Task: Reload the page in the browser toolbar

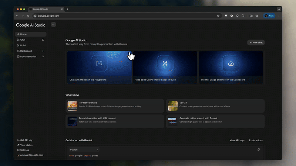Action: tap(28, 16)
